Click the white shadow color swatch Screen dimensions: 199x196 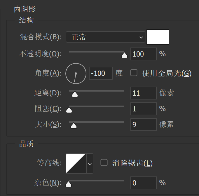pyautogui.click(x=158, y=37)
